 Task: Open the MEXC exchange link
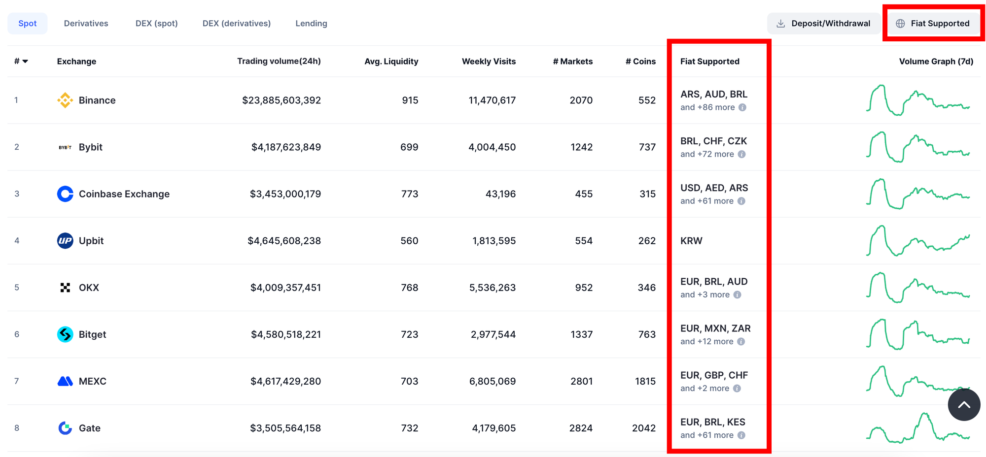click(93, 381)
